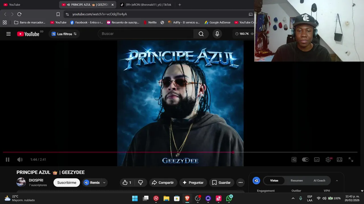Switch to the AI Coach tab

click(x=319, y=180)
